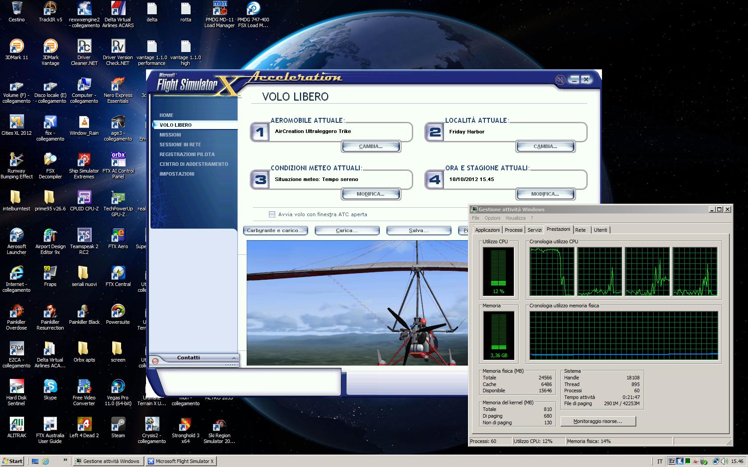Click the Start button on taskbar

[13, 461]
